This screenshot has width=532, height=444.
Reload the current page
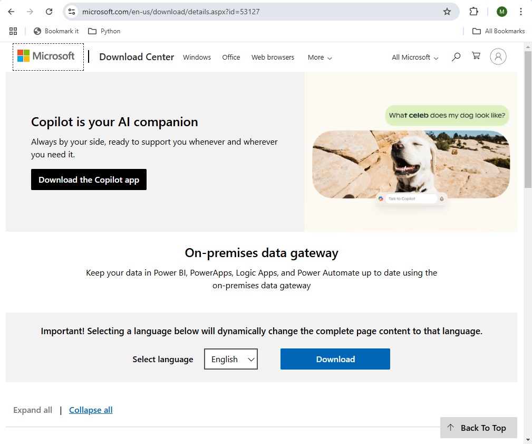(x=49, y=12)
